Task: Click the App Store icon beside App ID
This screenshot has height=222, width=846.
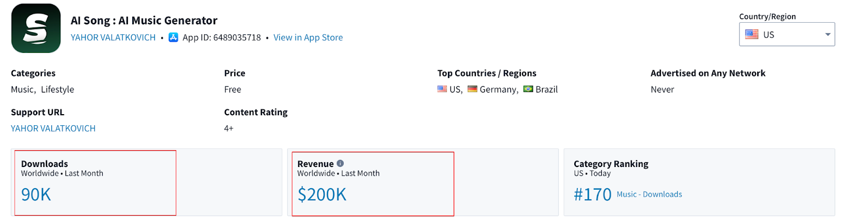Action: click(x=173, y=38)
